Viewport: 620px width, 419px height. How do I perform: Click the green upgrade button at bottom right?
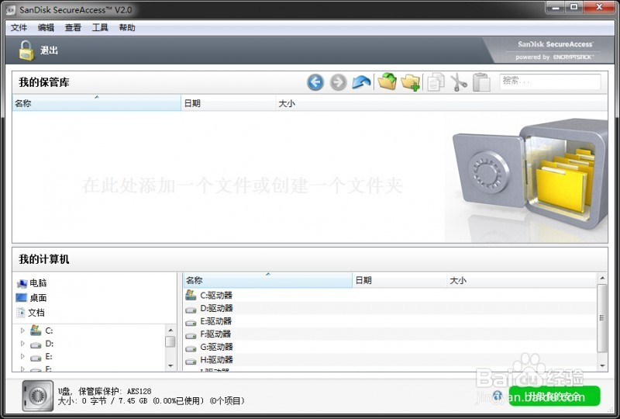tap(554, 396)
